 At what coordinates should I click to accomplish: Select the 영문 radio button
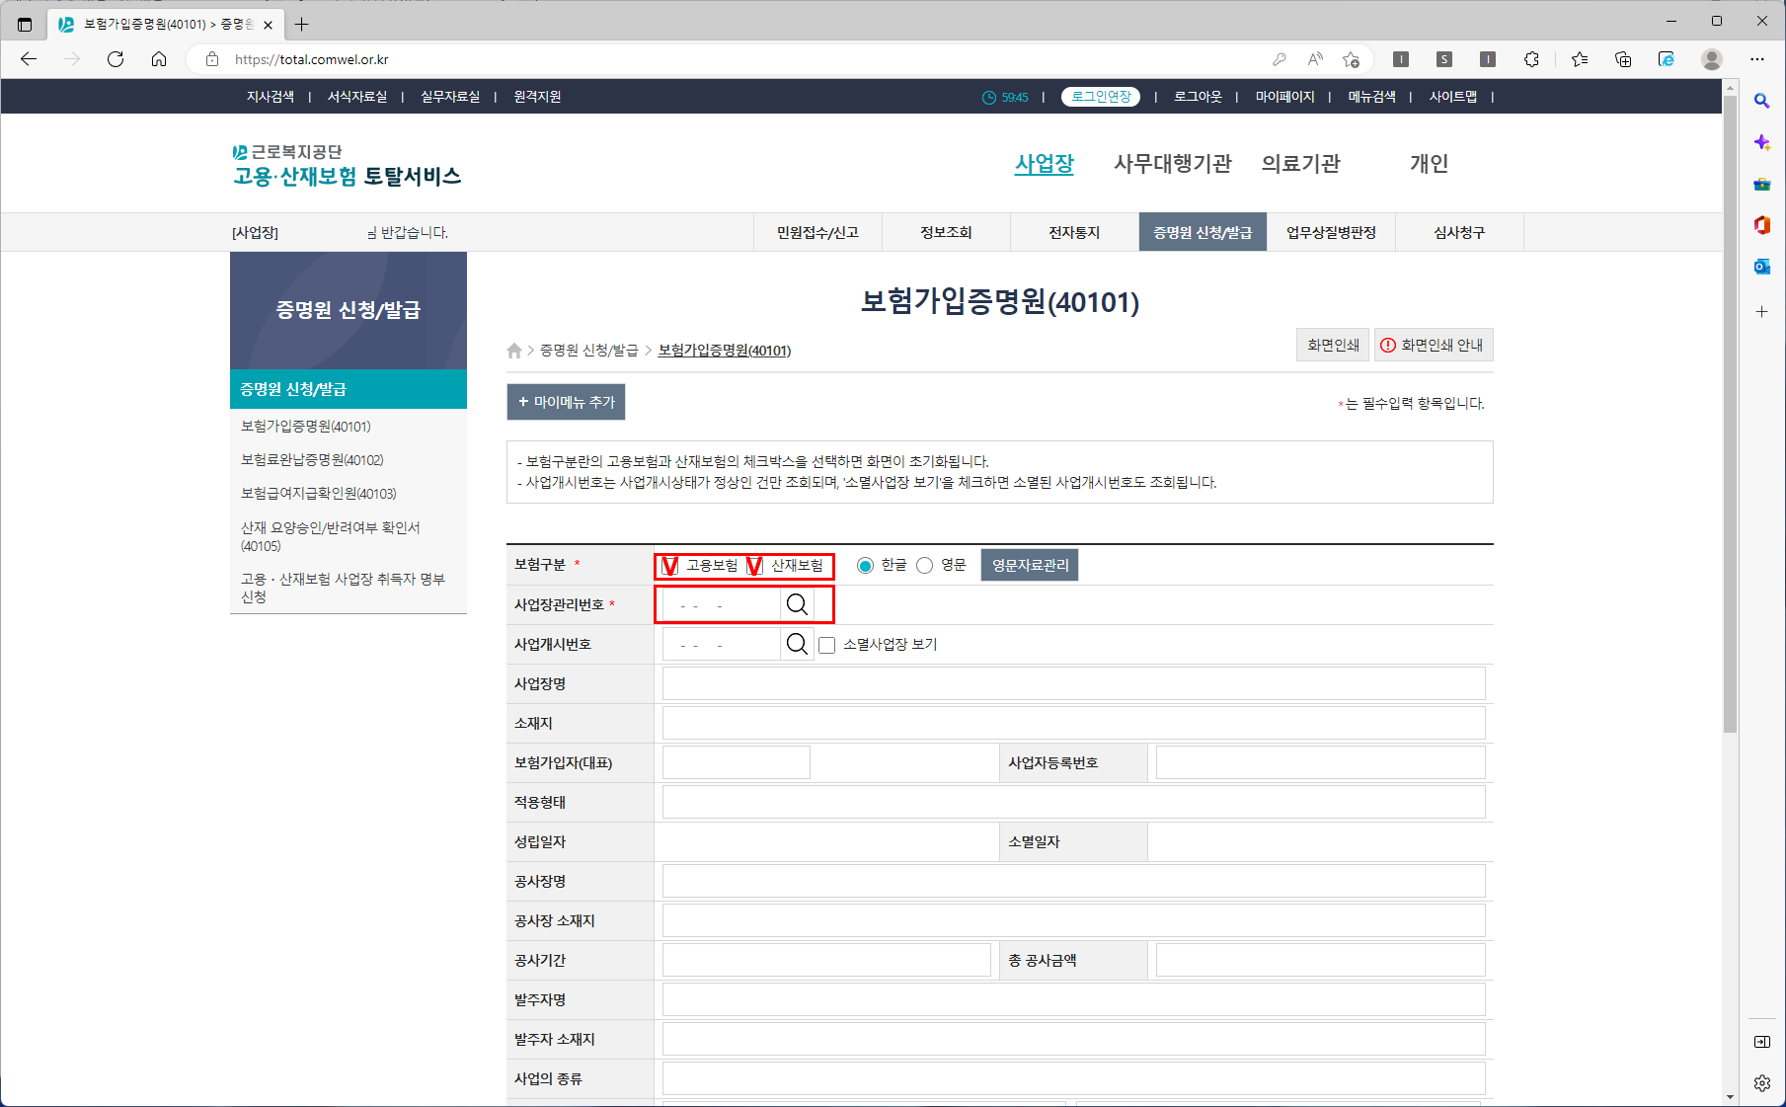924,565
